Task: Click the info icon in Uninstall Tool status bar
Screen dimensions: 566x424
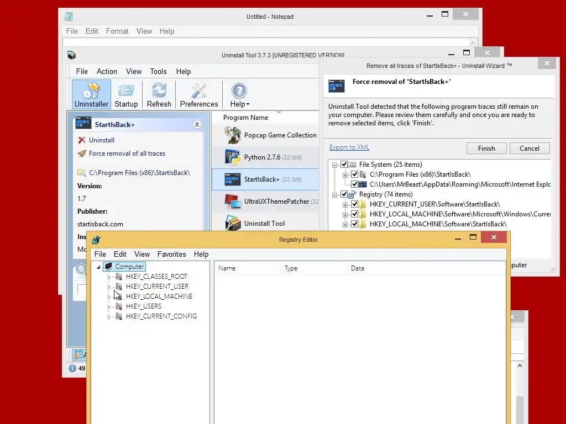Action: (72, 368)
